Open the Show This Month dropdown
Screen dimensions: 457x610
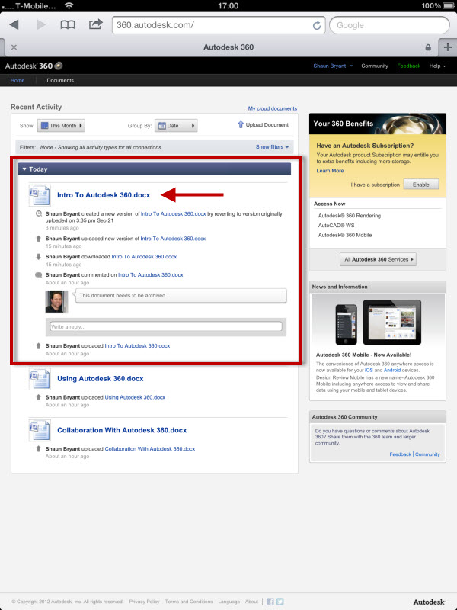point(62,126)
